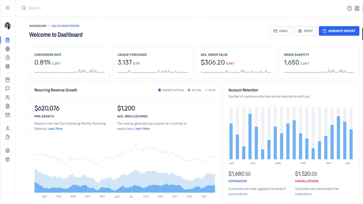The image size is (363, 204).
Task: Open the users group sidebar icon
Action: click(8, 97)
